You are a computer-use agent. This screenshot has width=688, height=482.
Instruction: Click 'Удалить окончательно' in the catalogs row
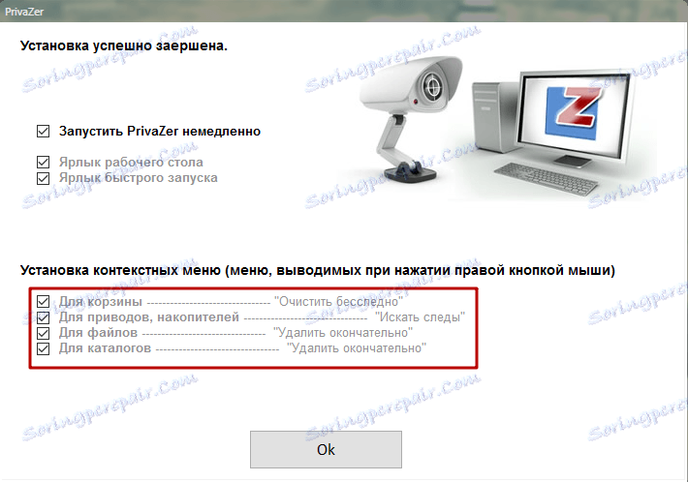357,348
